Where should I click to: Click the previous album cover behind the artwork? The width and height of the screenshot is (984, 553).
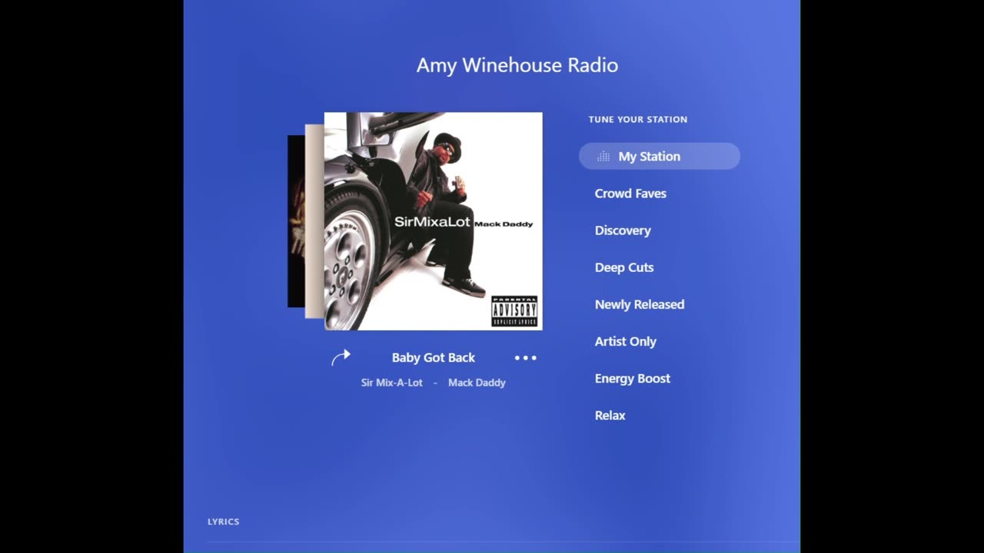(314, 221)
